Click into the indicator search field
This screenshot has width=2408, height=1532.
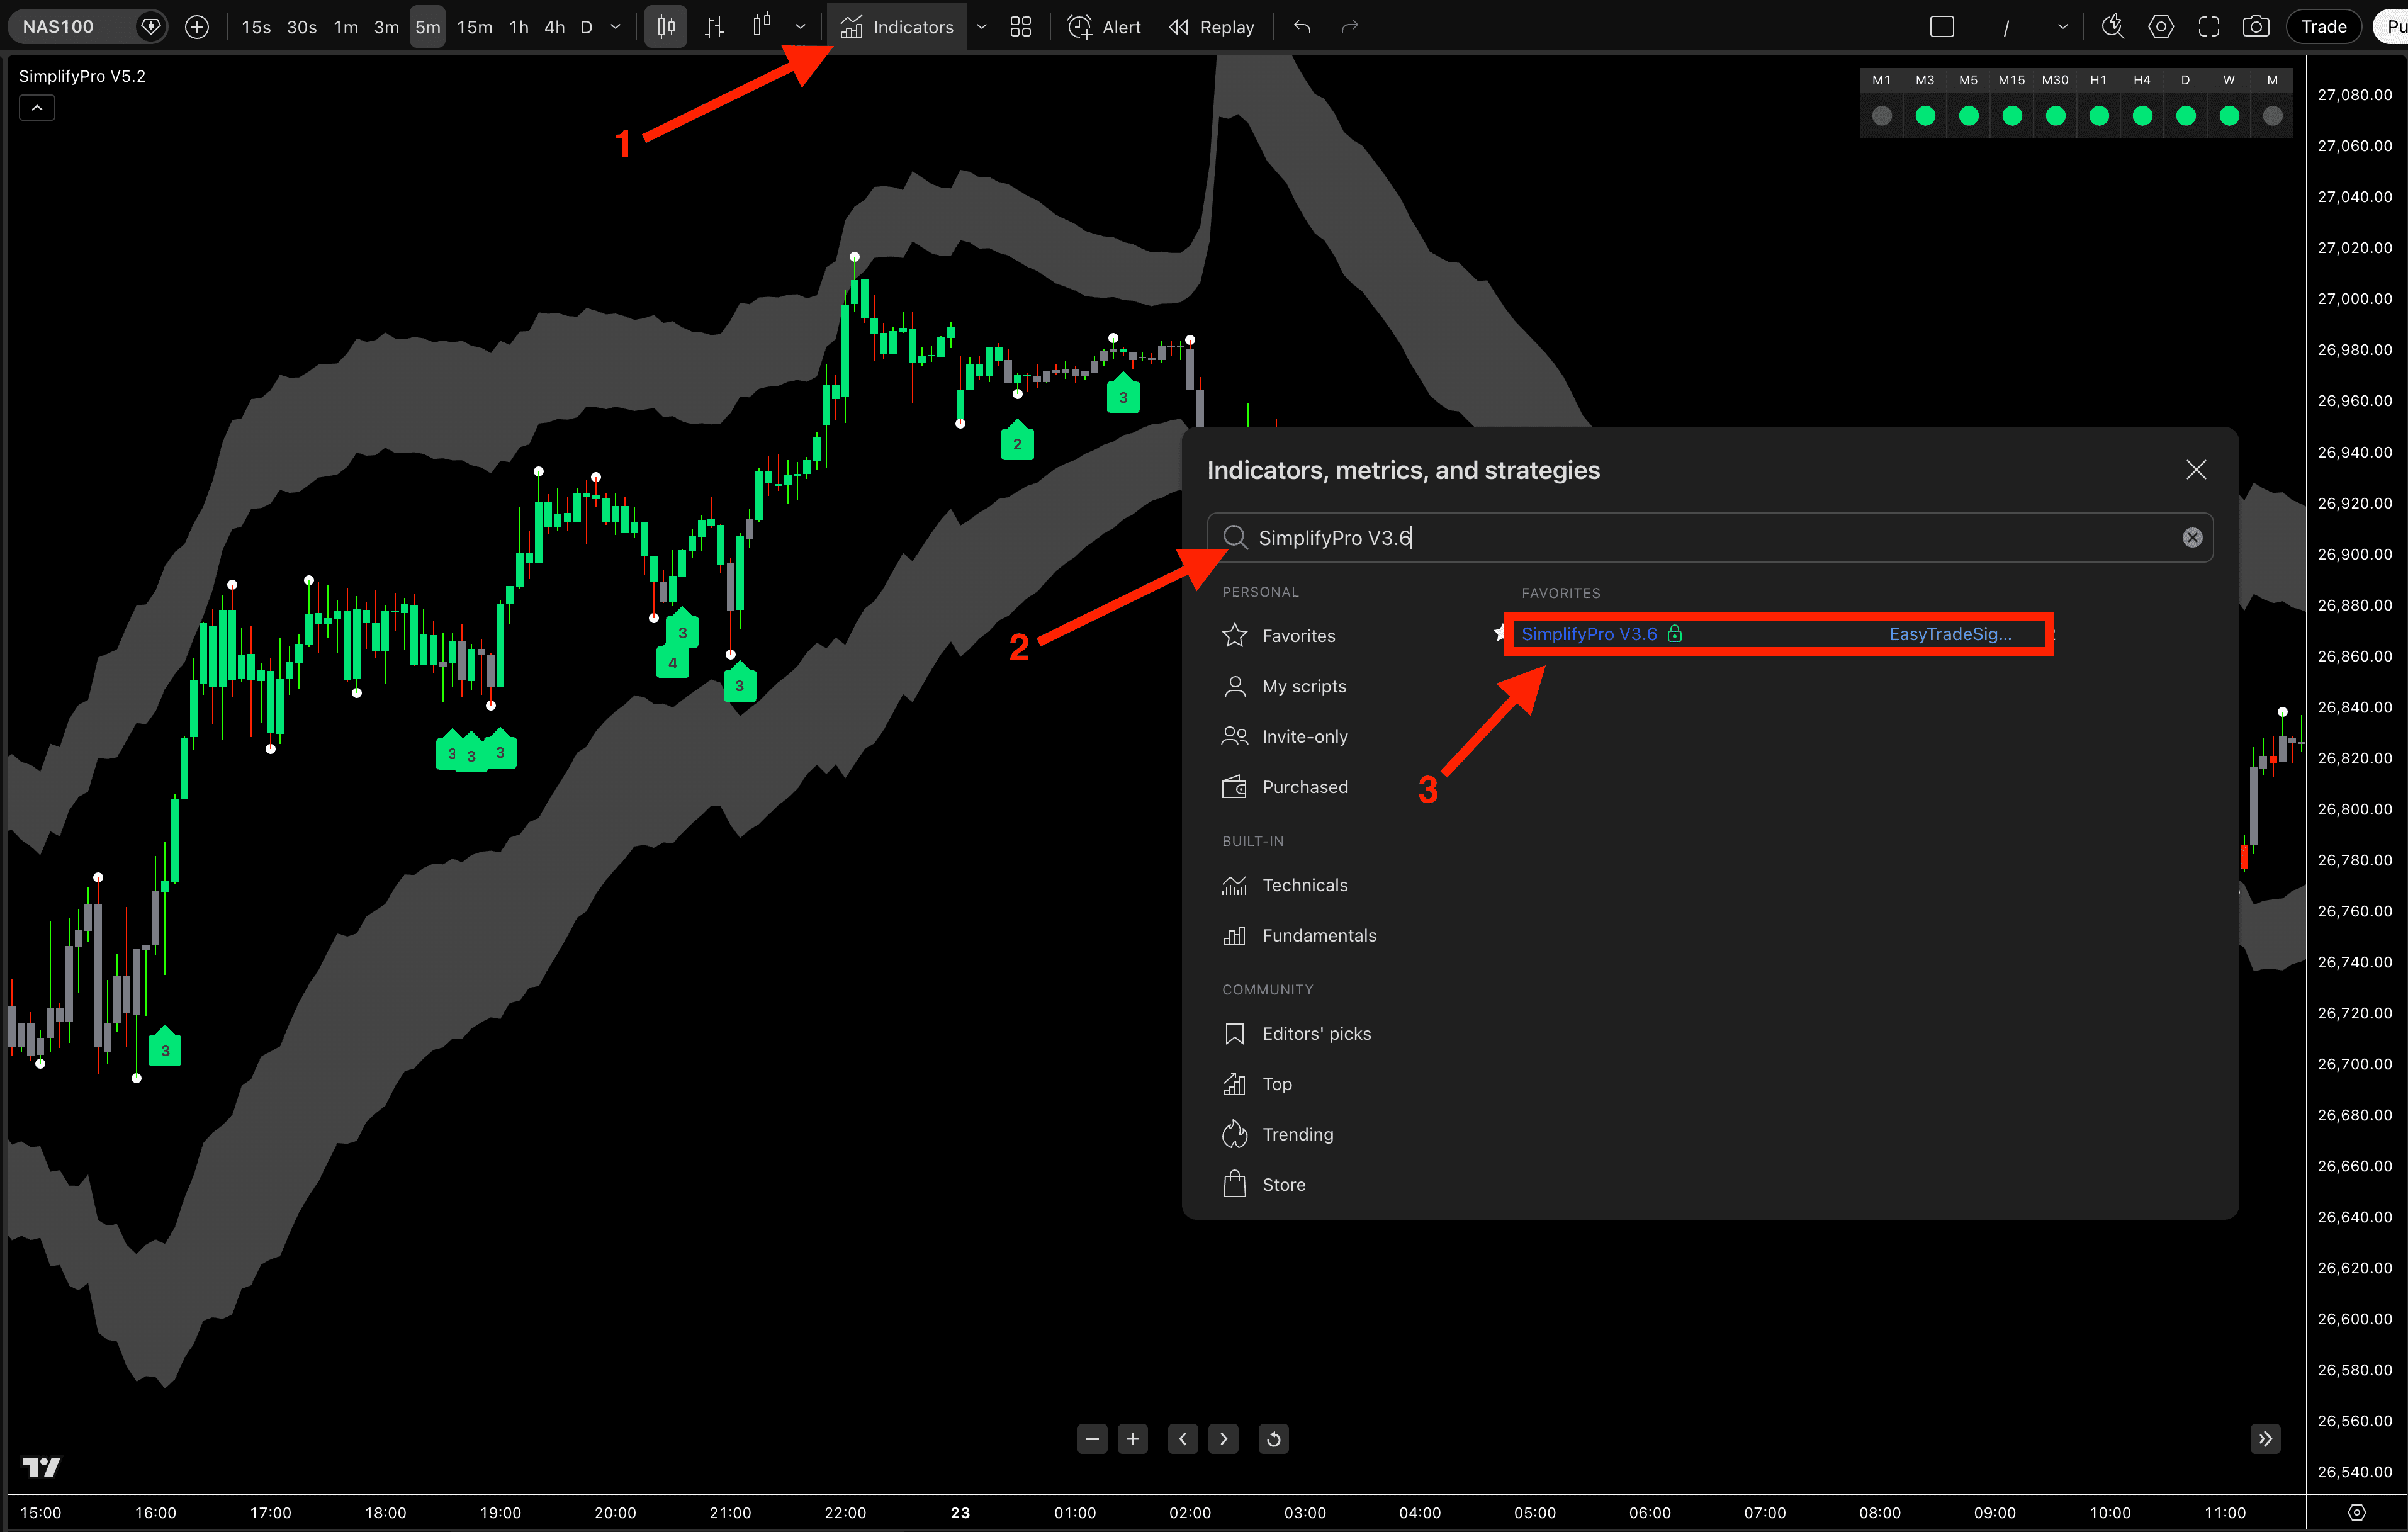click(x=1710, y=538)
